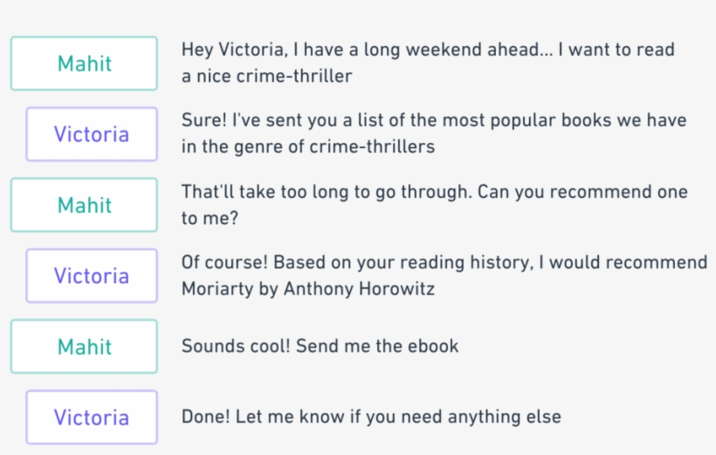This screenshot has width=716, height=455.
Task: Select the "Done! Let me know" message
Action: [371, 417]
